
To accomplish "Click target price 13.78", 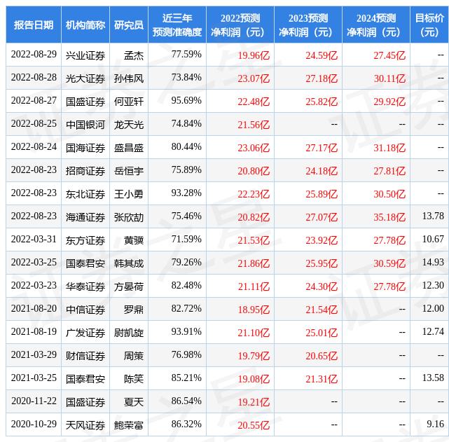I will click(x=433, y=216).
